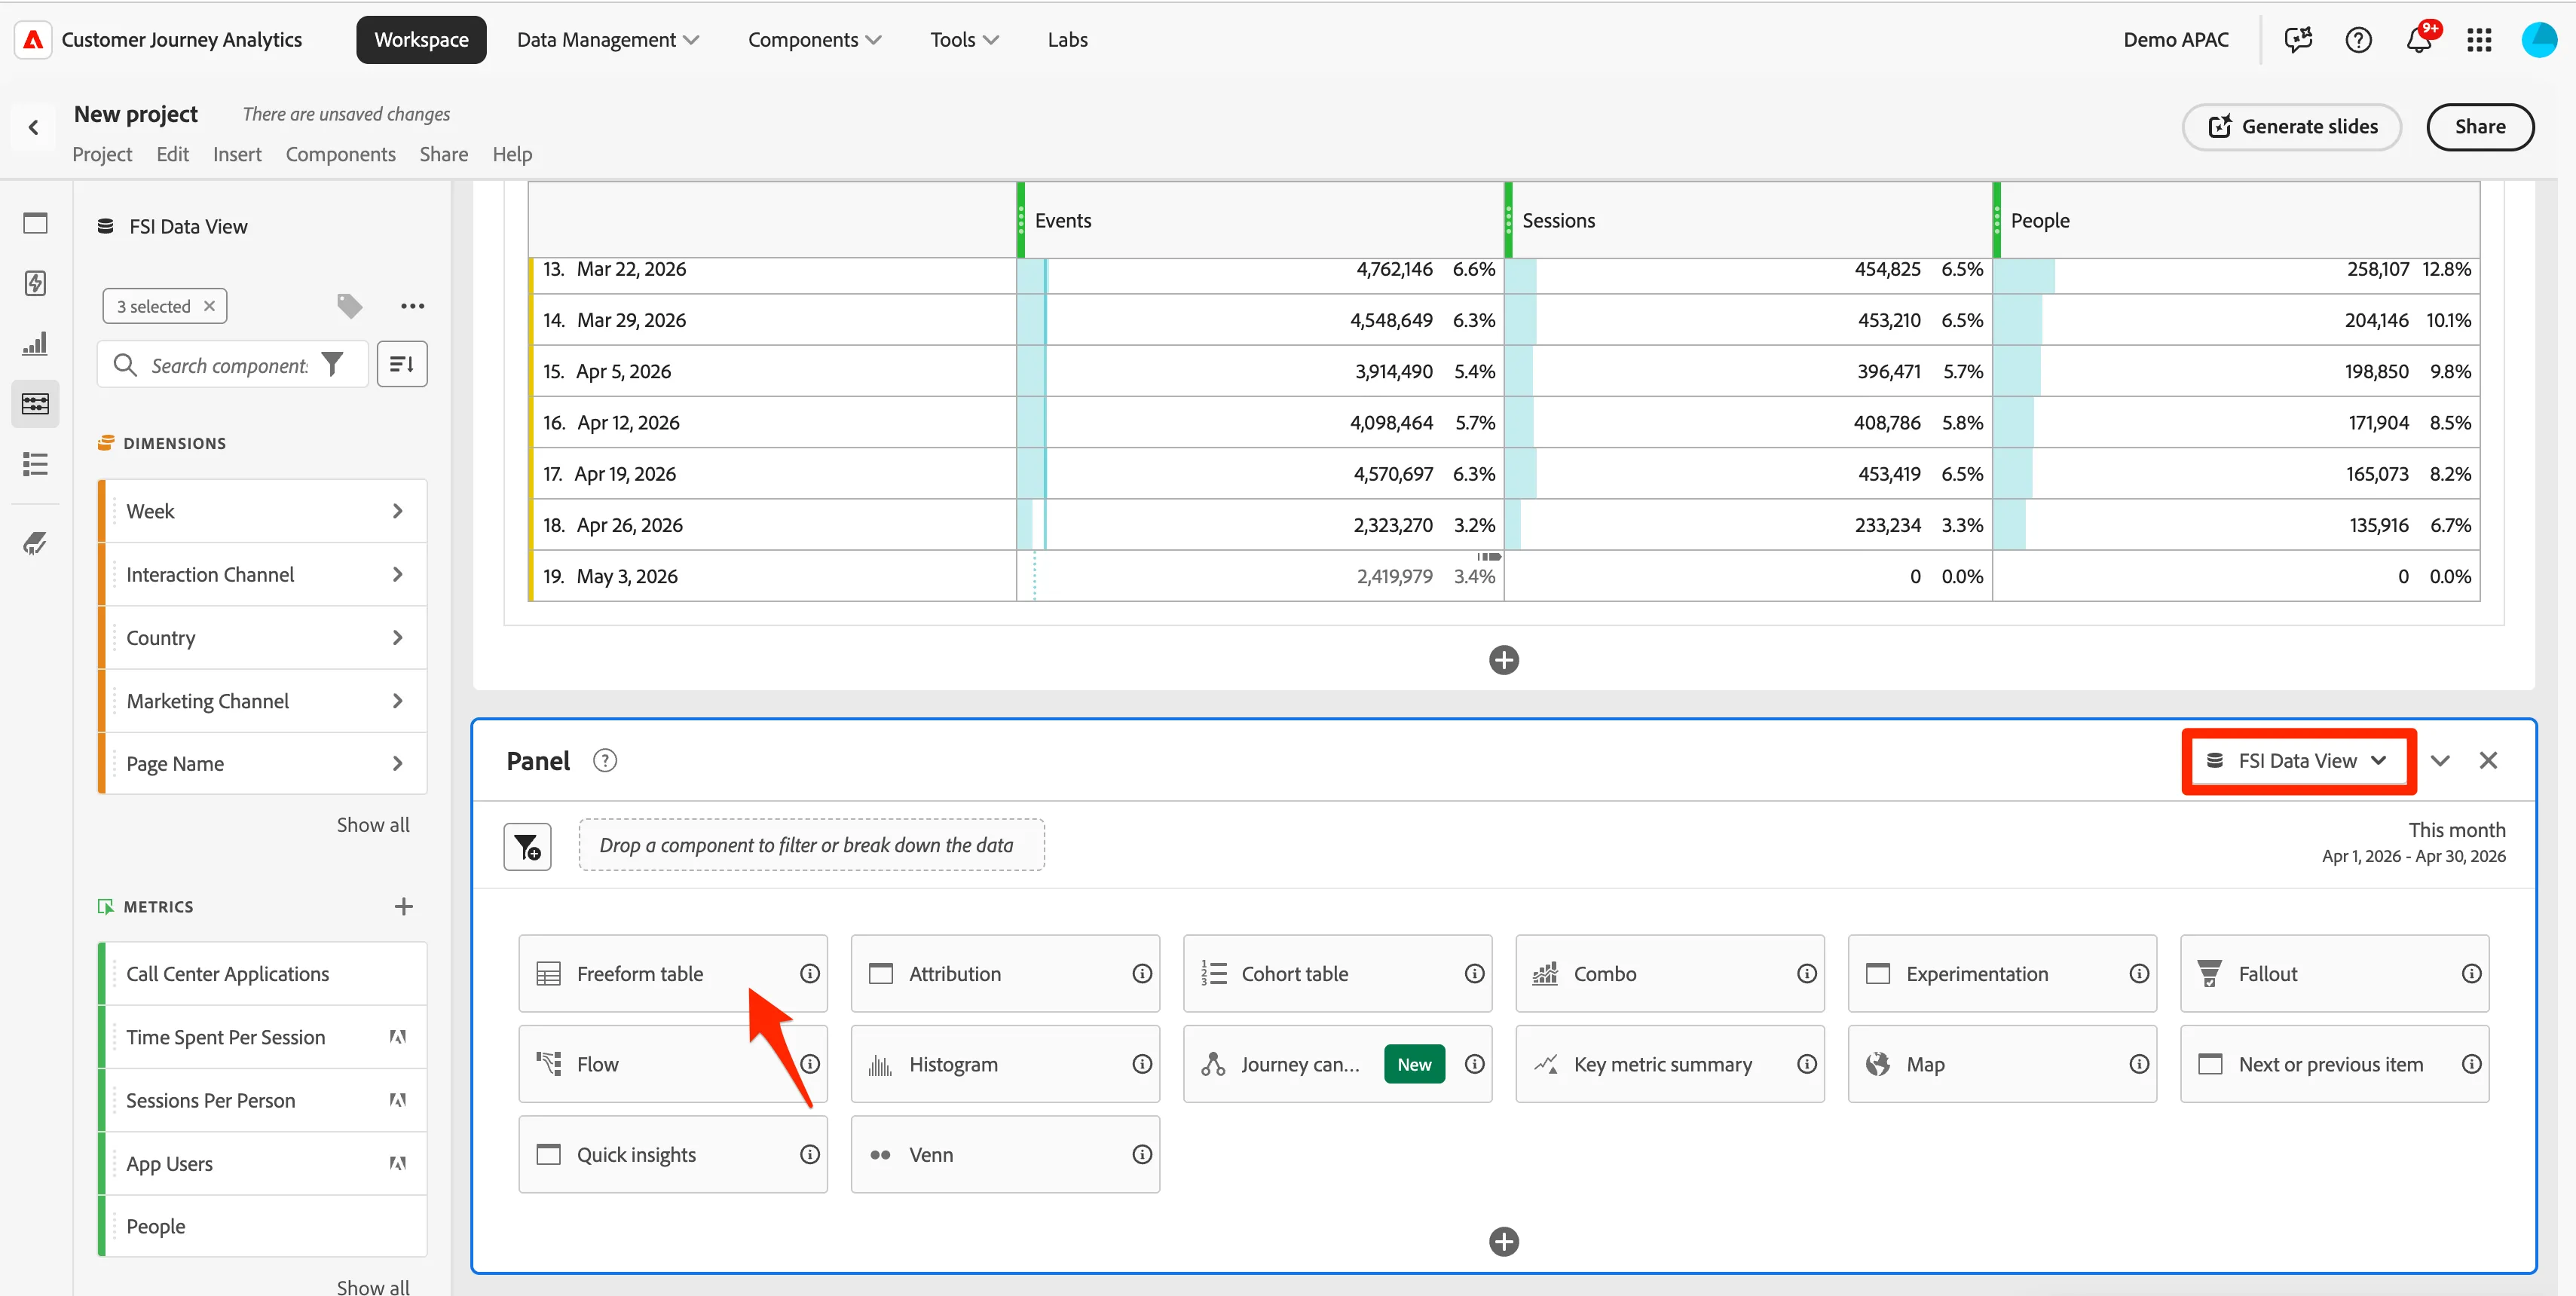
Task: Open the data dictionary list rail icon
Action: (35, 464)
